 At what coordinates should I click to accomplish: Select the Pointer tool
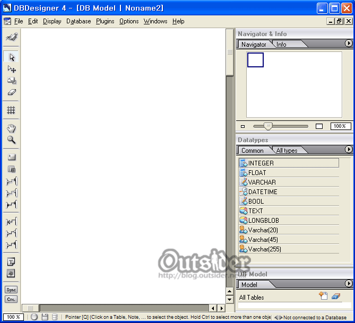pyautogui.click(x=11, y=57)
